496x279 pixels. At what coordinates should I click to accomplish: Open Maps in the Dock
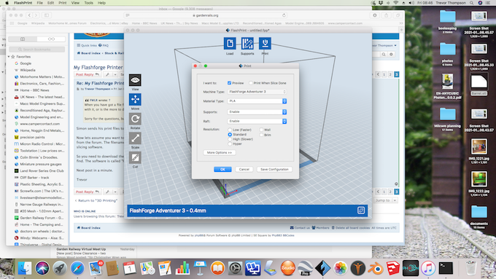click(147, 268)
